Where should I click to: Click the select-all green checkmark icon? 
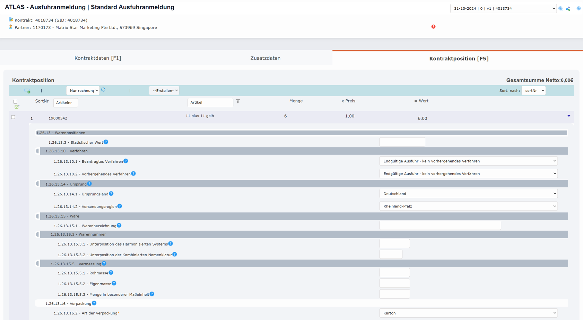click(17, 107)
